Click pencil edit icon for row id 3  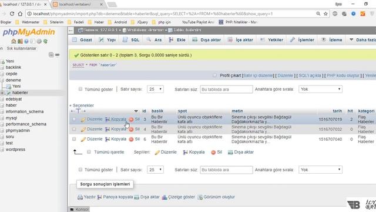(83, 120)
